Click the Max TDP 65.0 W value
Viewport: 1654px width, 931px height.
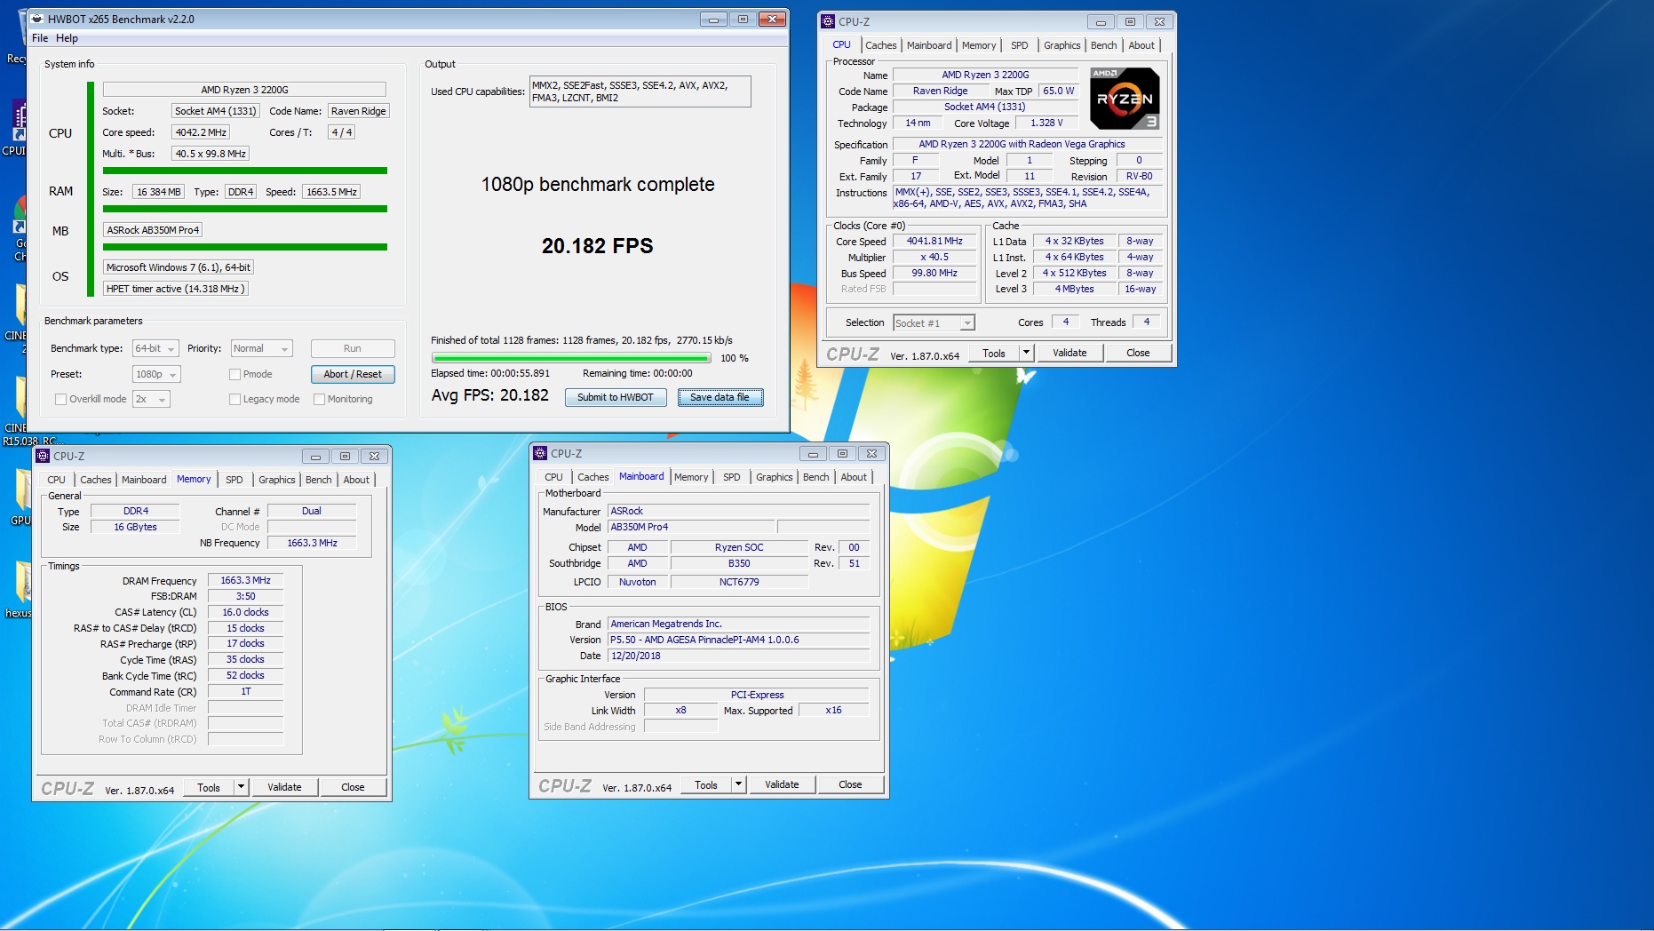(x=1058, y=91)
